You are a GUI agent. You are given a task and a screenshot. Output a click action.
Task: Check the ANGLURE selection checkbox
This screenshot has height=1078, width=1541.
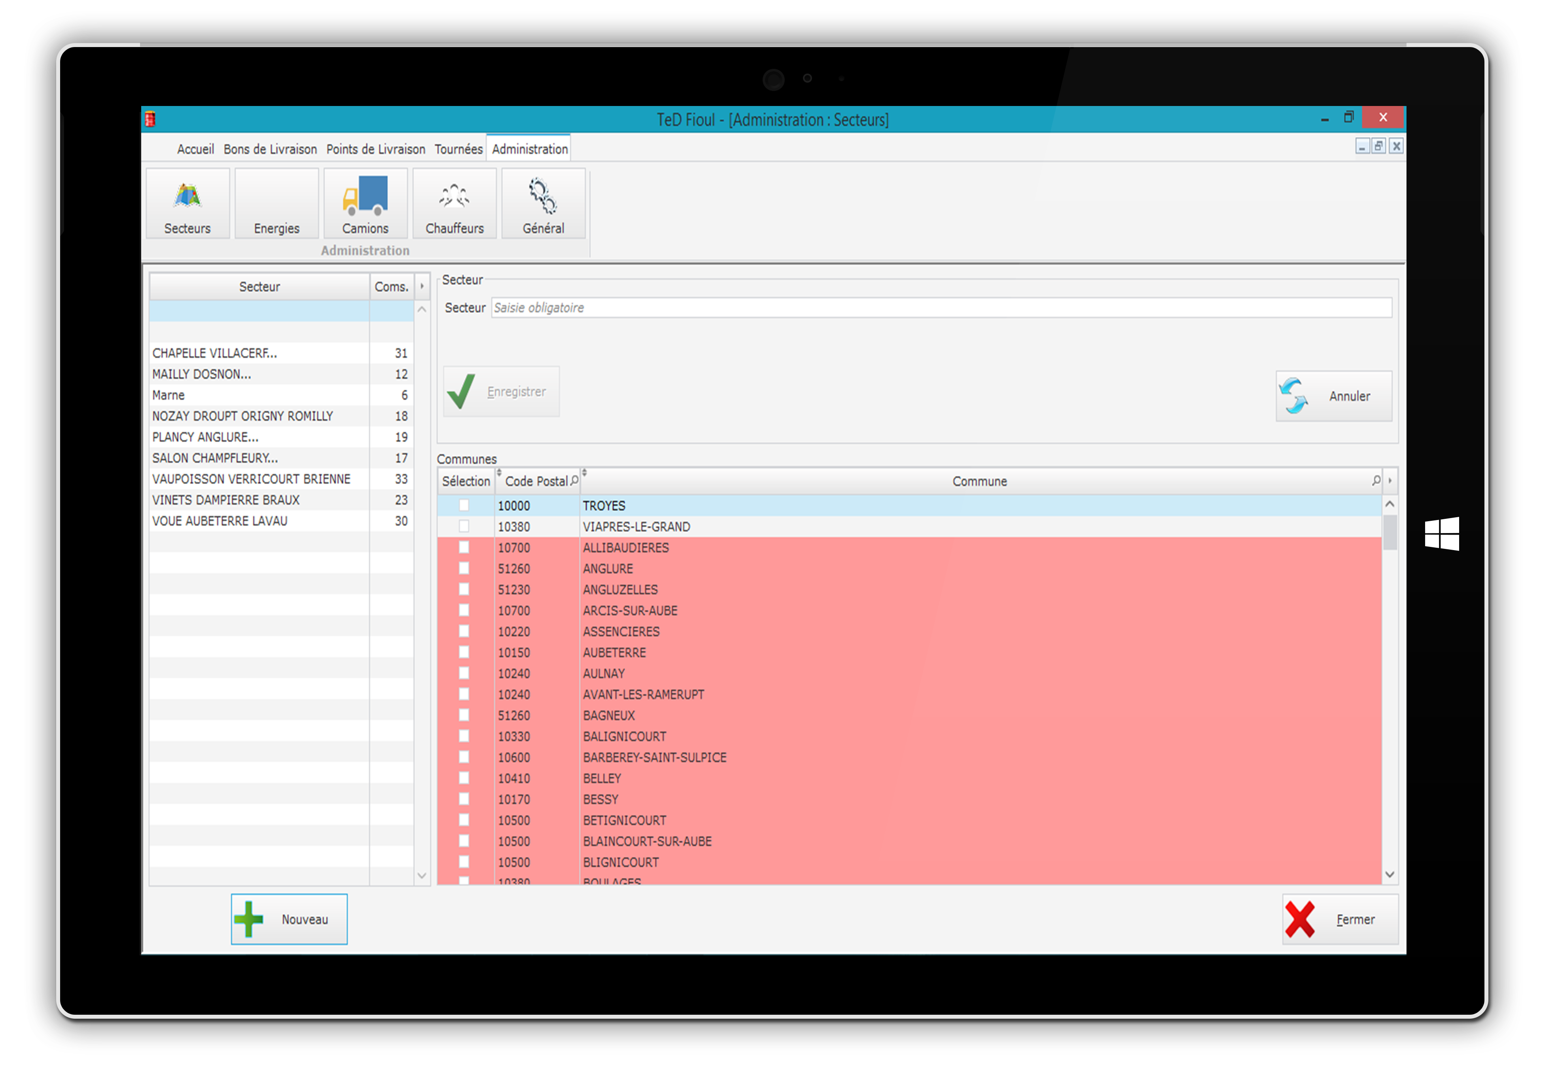464,569
